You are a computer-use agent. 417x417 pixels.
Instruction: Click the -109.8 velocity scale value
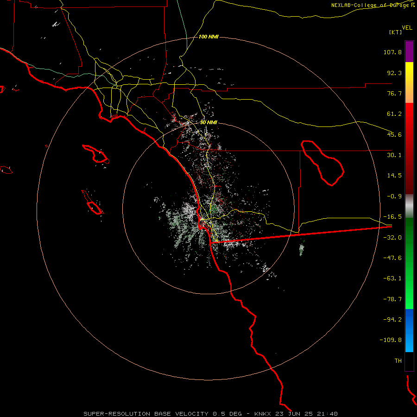(x=391, y=340)
